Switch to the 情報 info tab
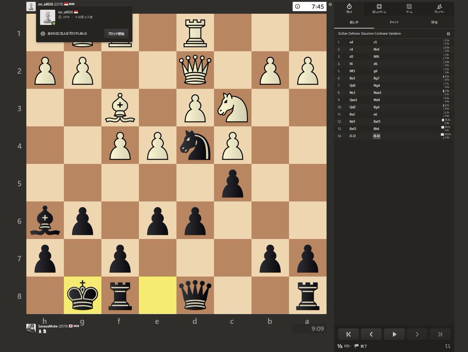This screenshot has height=352, width=468. [x=434, y=22]
